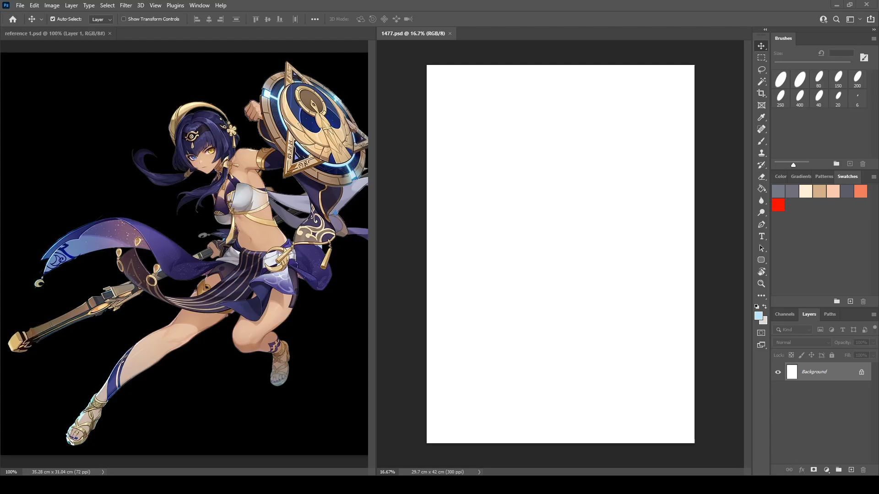
Task: Open the Brushes panel menu
Action: pos(874,39)
